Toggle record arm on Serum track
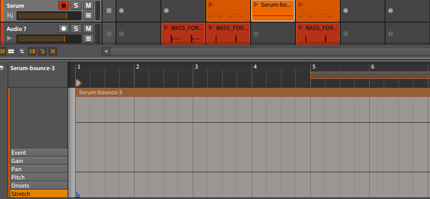This screenshot has width=430, height=199. click(63, 6)
